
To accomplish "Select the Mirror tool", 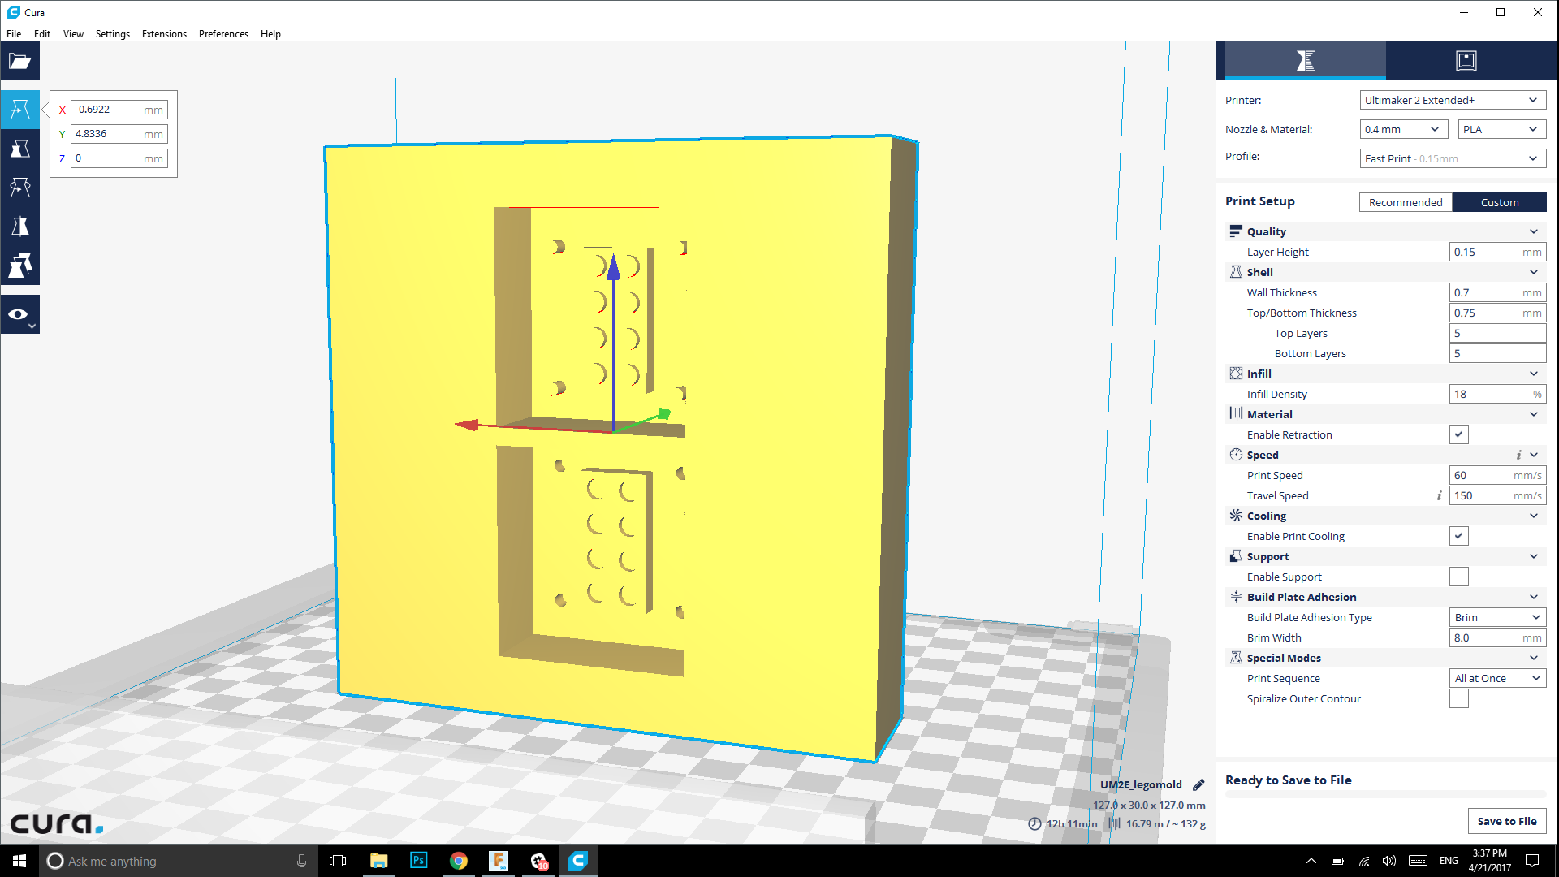I will click(x=20, y=227).
